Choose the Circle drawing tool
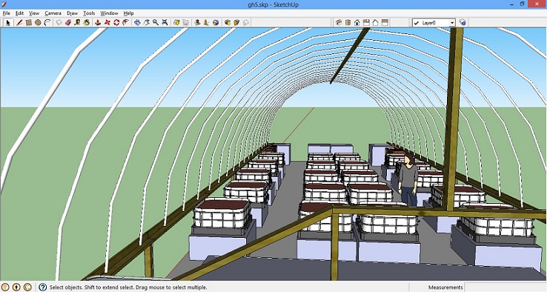Screen dimensions: 547x292 (x=38, y=22)
